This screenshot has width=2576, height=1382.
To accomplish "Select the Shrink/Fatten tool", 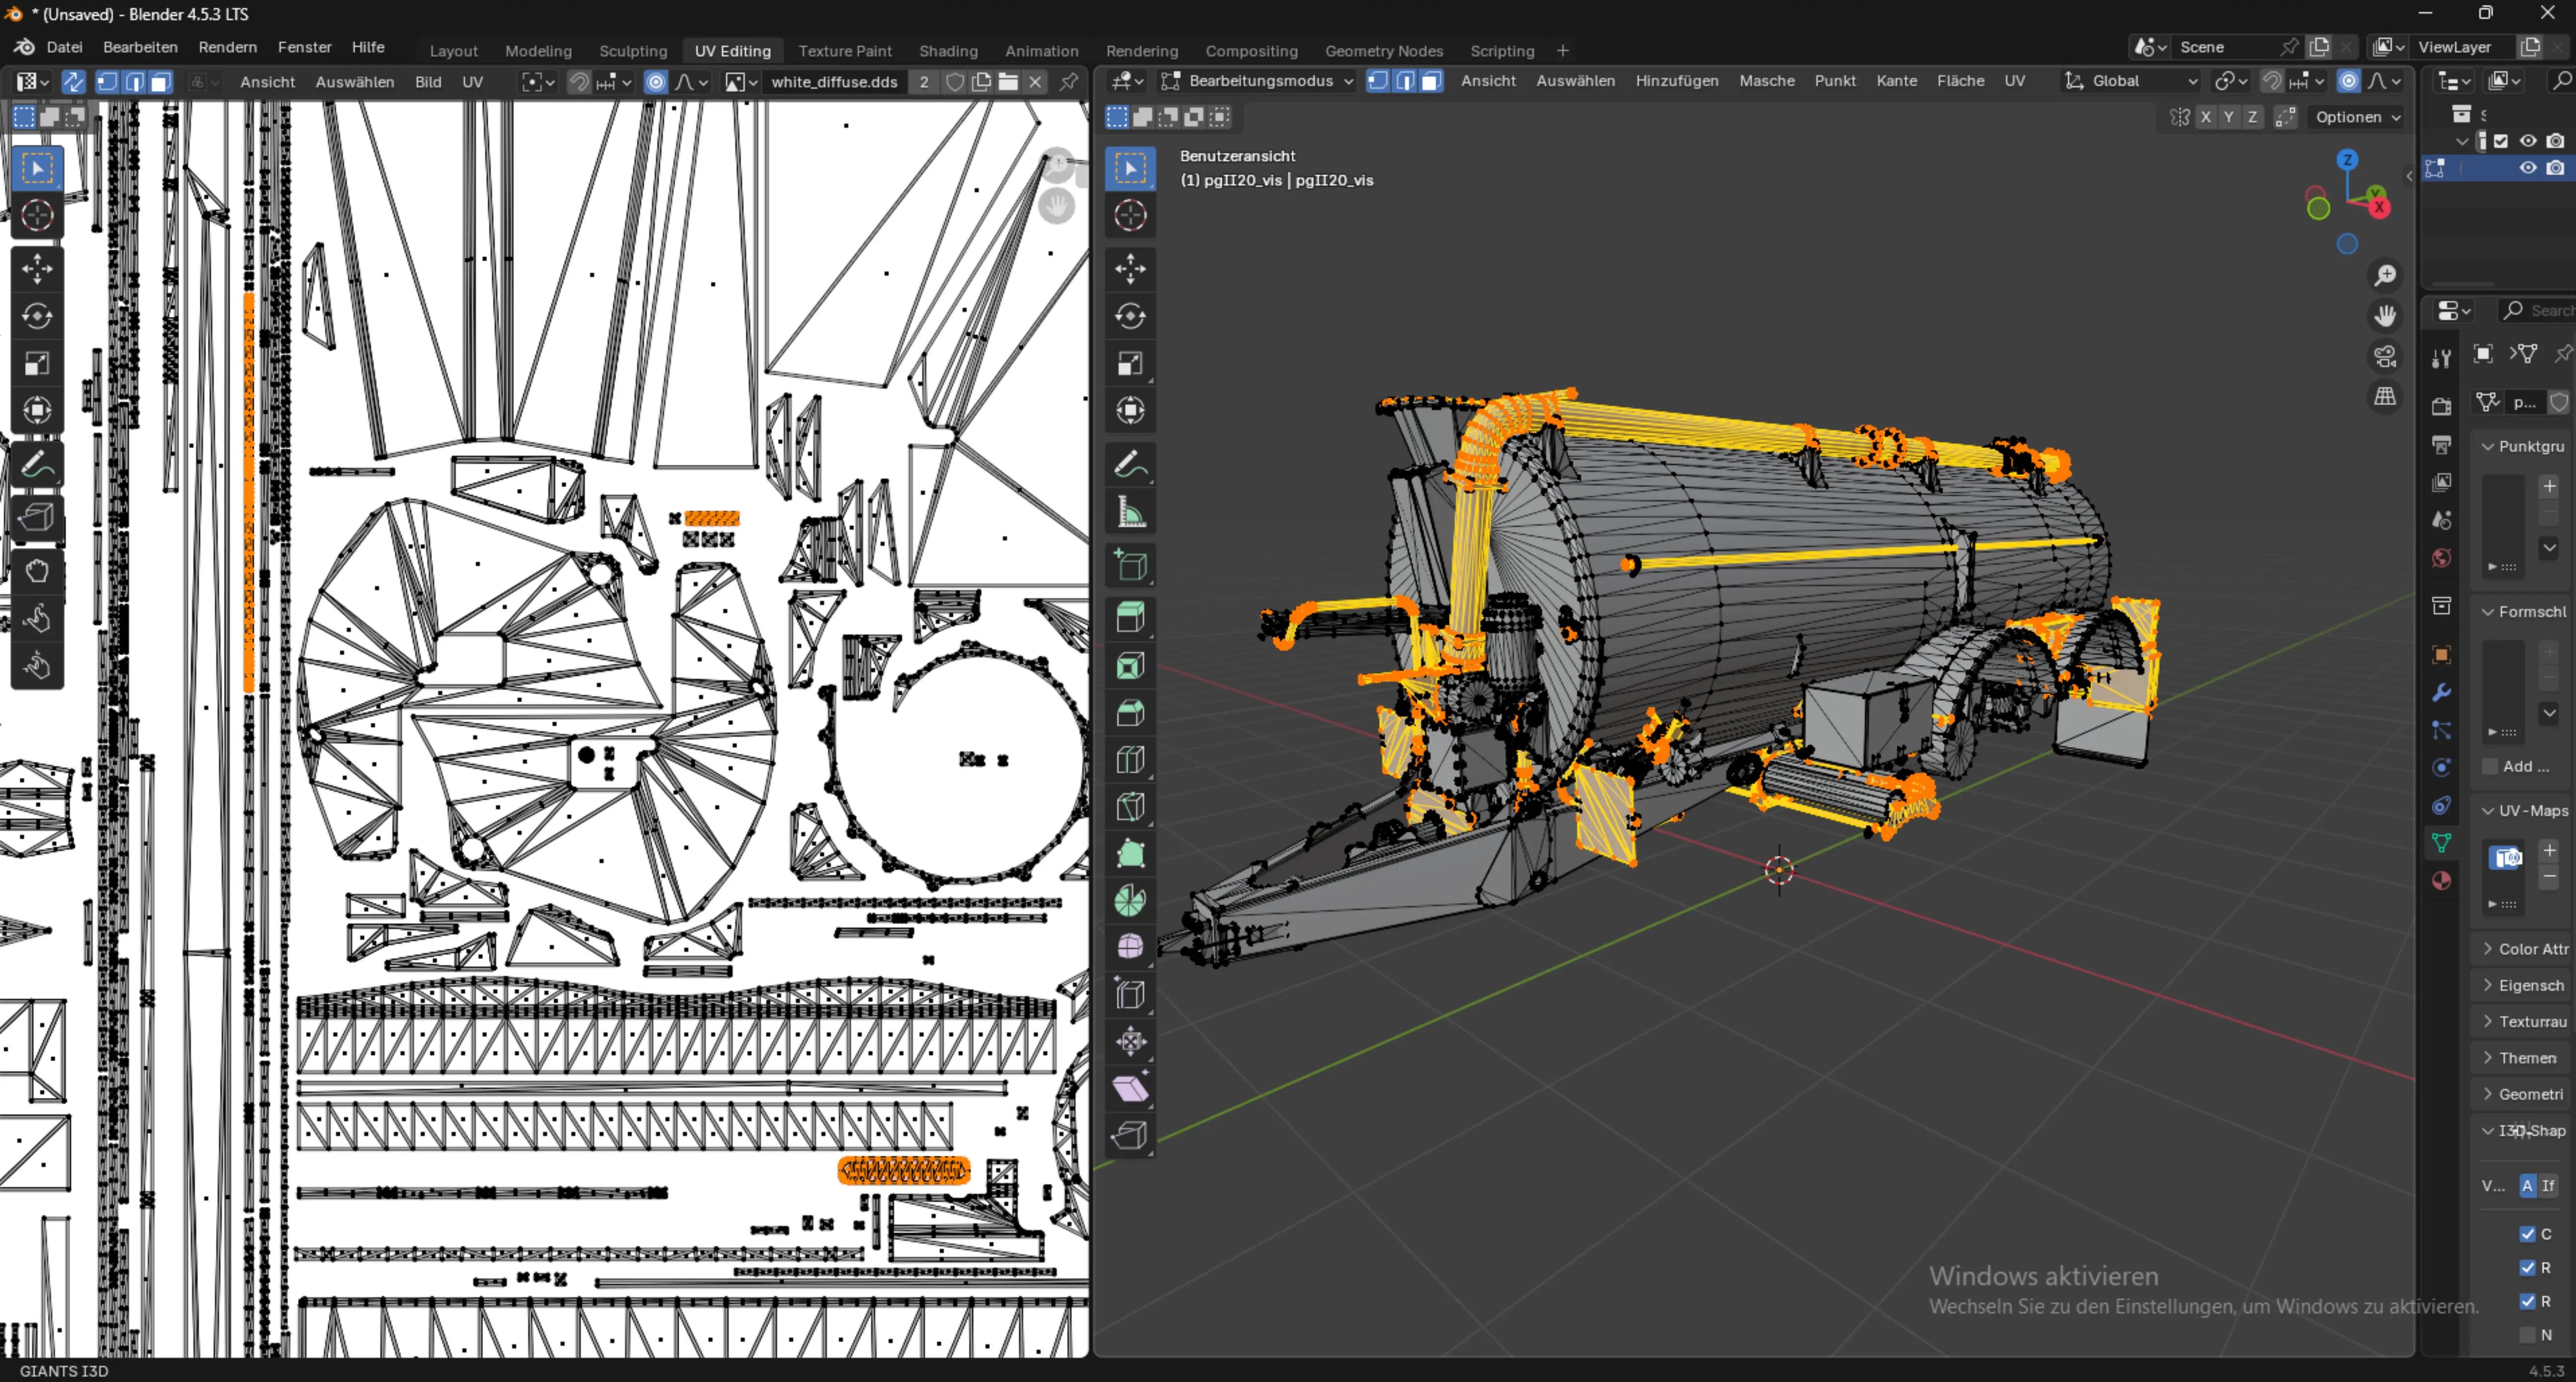I will tap(1130, 1041).
